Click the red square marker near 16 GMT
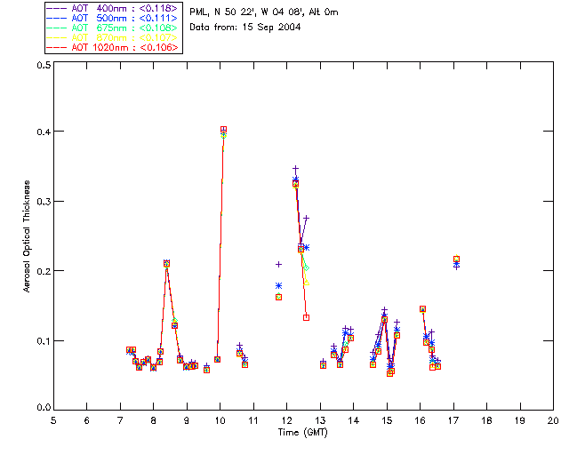 point(422,308)
